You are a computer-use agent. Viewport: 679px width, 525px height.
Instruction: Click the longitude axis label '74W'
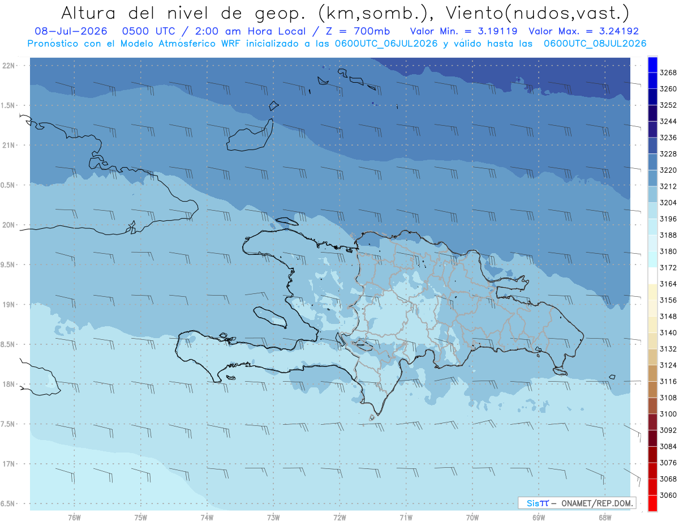point(207,517)
